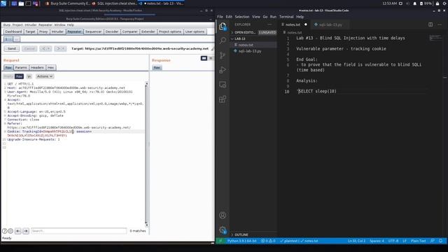Switch to request Params tab
Viewport: 448px width, 252px height.
(21, 68)
